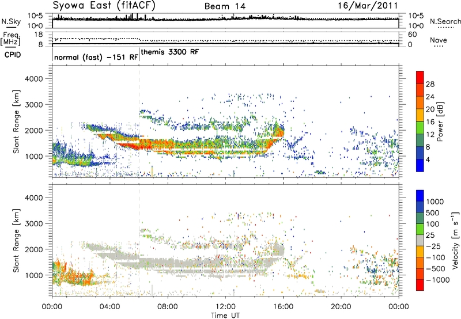Click the 'Syowa East (fitACF)' title text
Viewport: 461px width, 319px height.
[x=104, y=6]
